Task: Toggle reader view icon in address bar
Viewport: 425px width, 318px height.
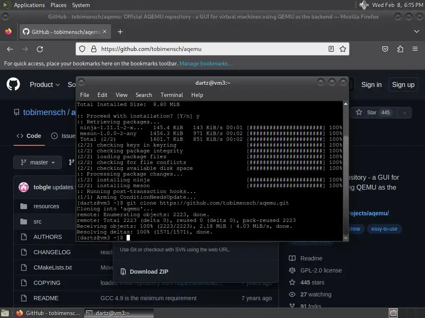Action: coord(331,49)
